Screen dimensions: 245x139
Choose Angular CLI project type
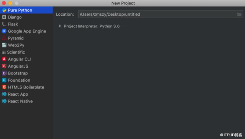[26, 59]
